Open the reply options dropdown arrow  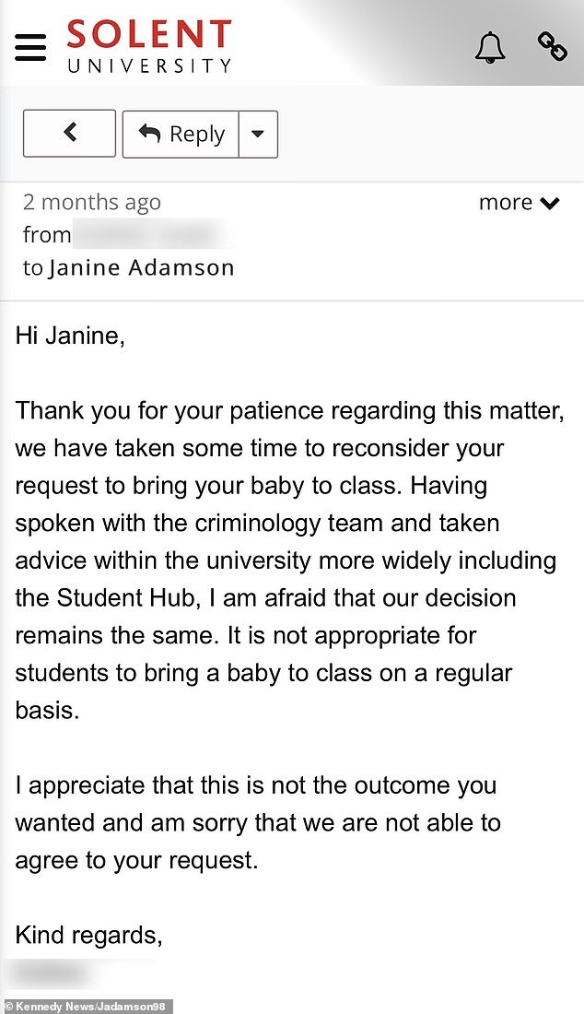point(258,134)
